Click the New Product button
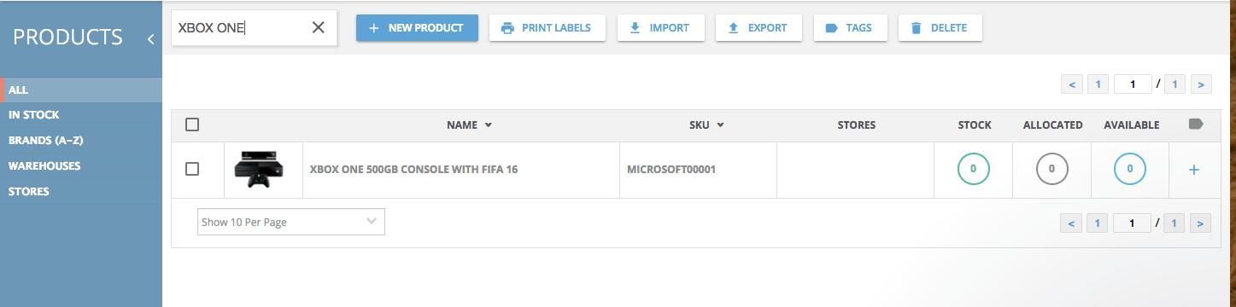Image resolution: width=1236 pixels, height=307 pixels. pos(417,27)
